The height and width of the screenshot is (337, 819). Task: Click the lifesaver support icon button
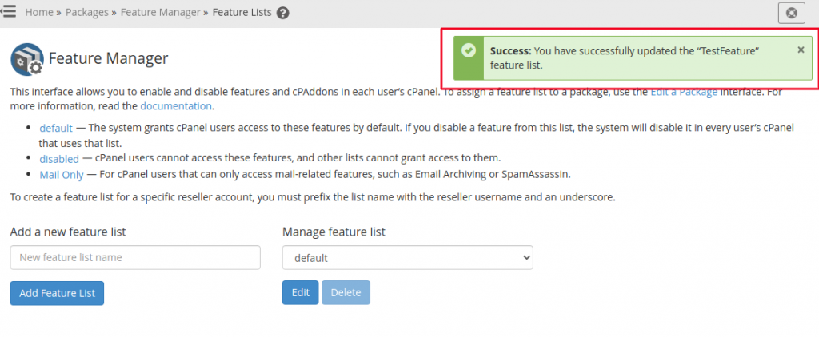[791, 13]
